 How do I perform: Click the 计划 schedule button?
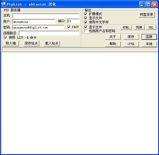point(131,44)
